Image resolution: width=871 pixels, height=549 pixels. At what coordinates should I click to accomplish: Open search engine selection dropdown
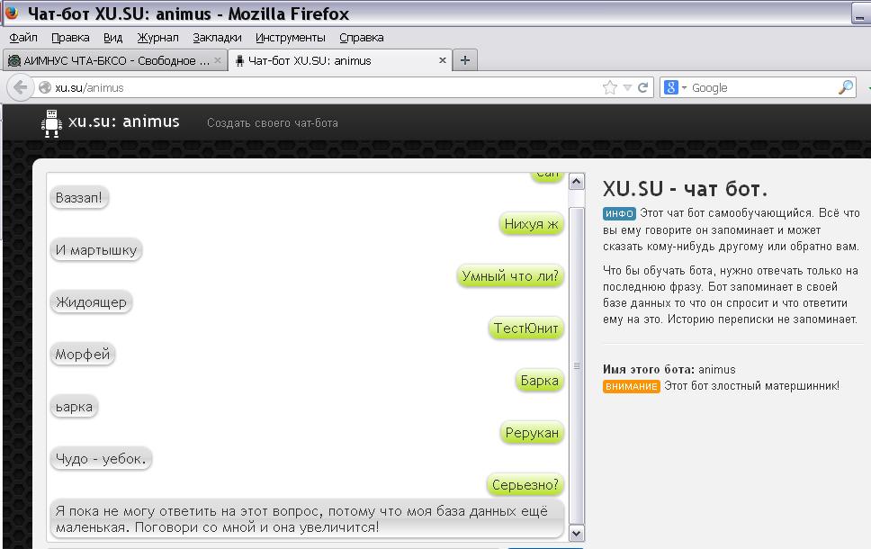point(684,88)
